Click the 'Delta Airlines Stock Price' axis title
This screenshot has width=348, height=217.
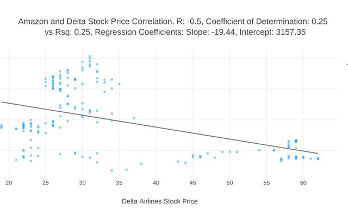(x=159, y=201)
